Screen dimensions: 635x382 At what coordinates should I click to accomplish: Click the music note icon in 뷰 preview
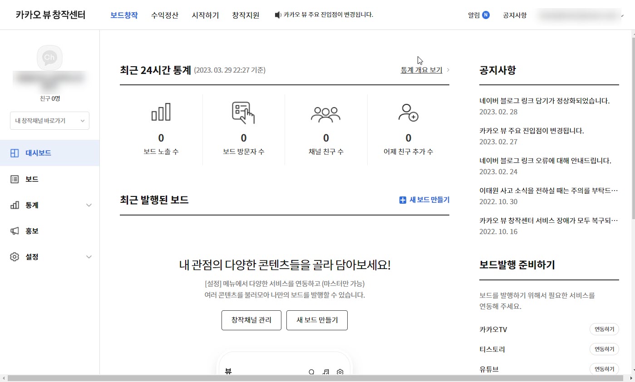(x=325, y=372)
